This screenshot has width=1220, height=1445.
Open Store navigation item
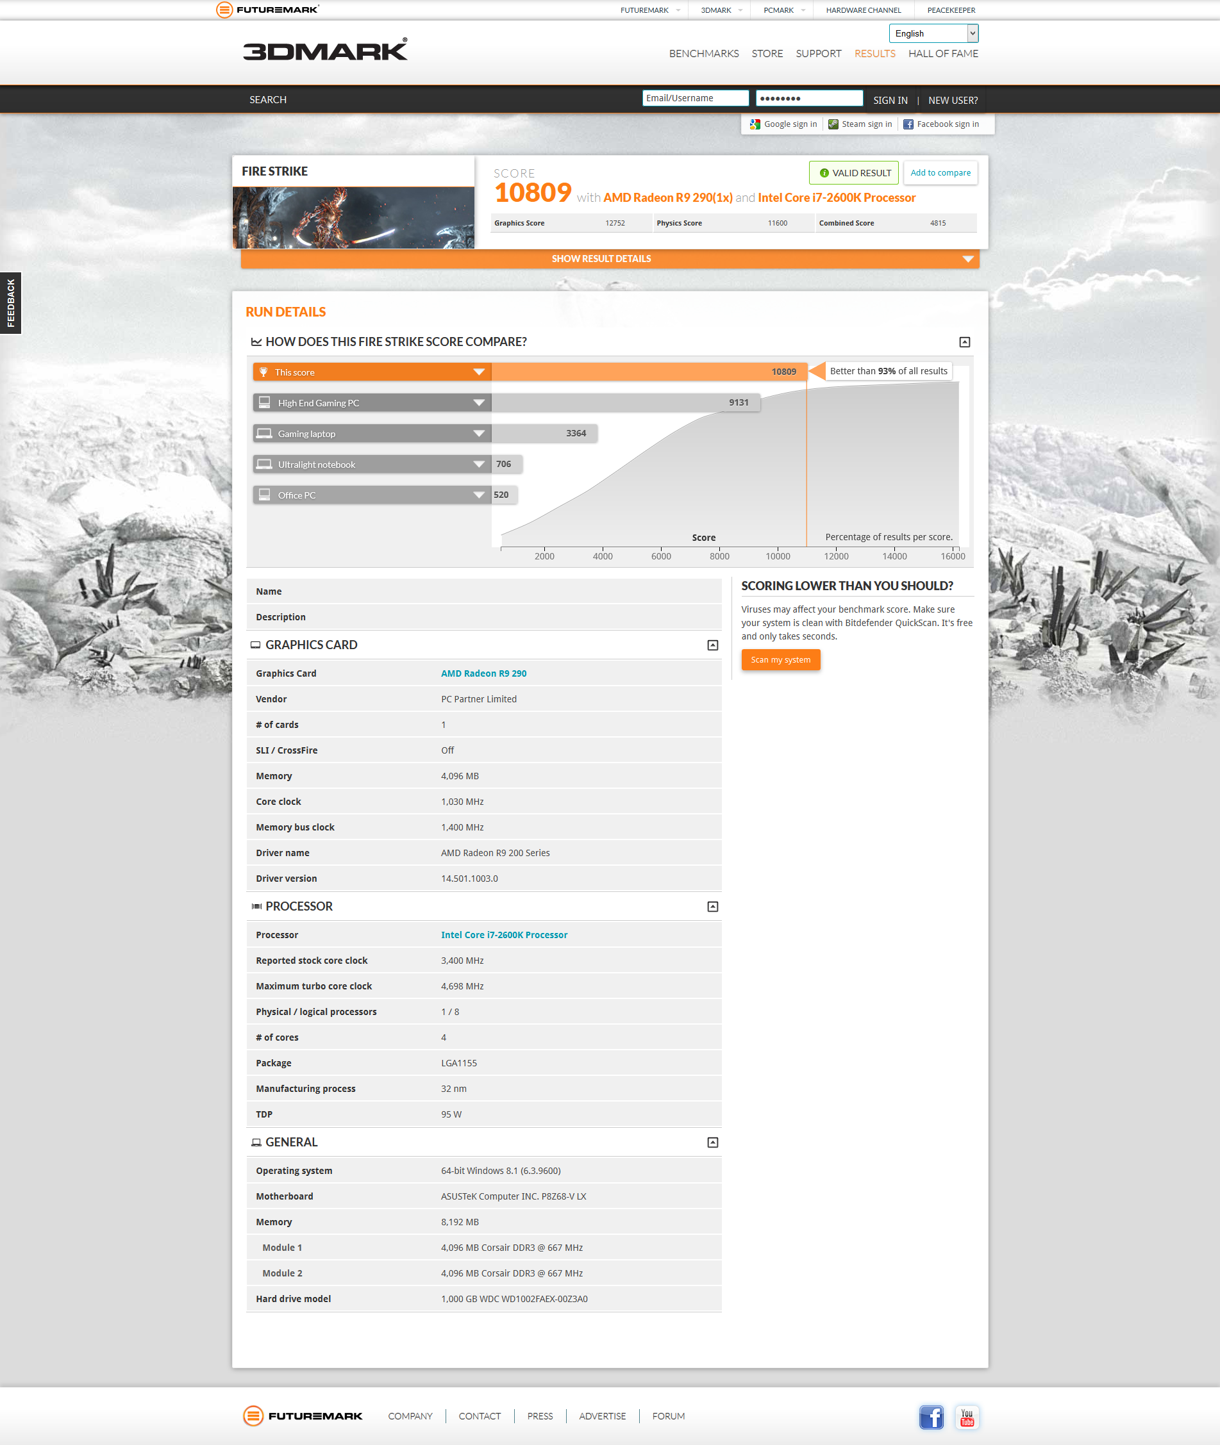click(767, 53)
